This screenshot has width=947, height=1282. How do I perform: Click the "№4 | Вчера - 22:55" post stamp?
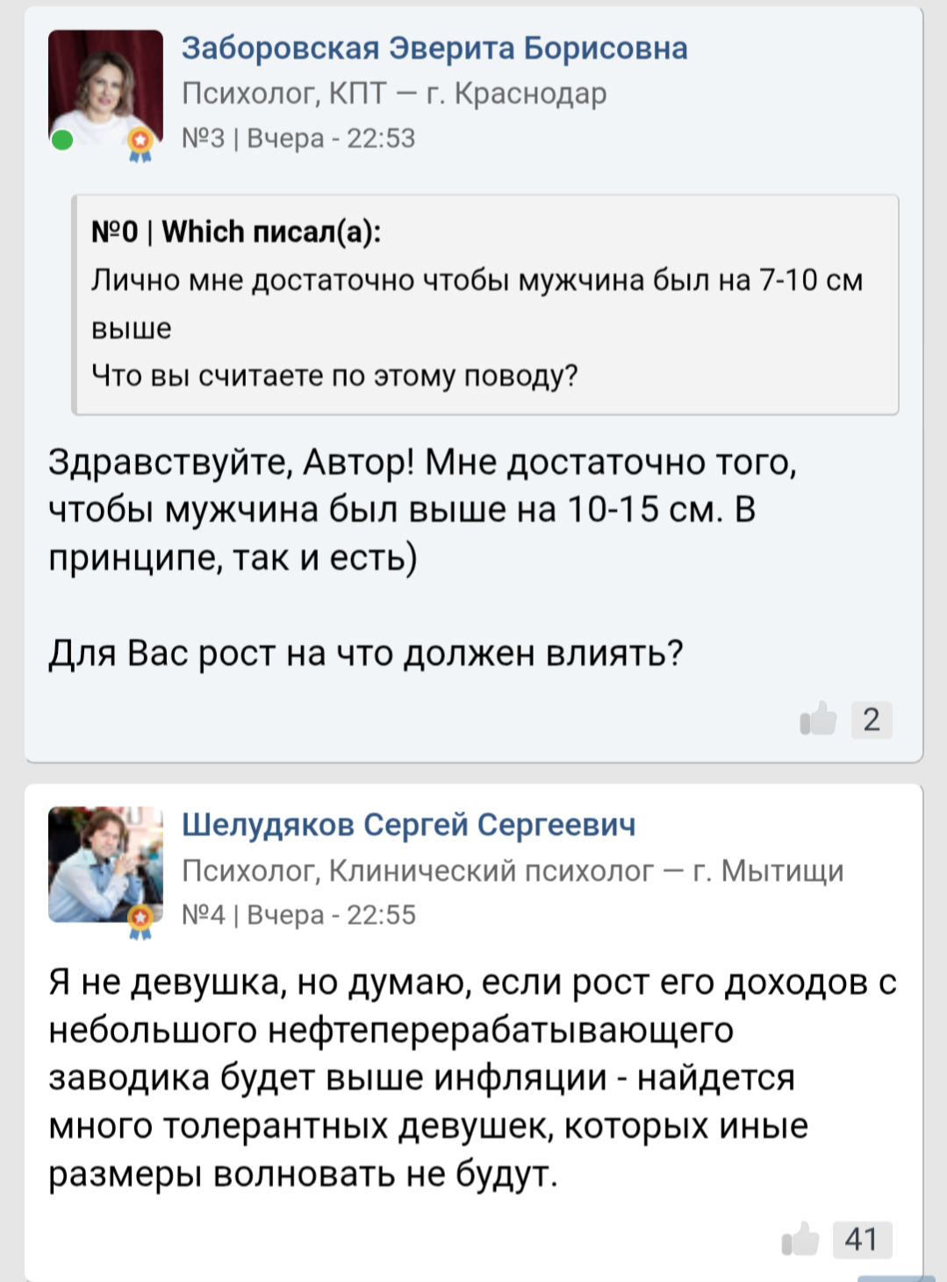[298, 915]
